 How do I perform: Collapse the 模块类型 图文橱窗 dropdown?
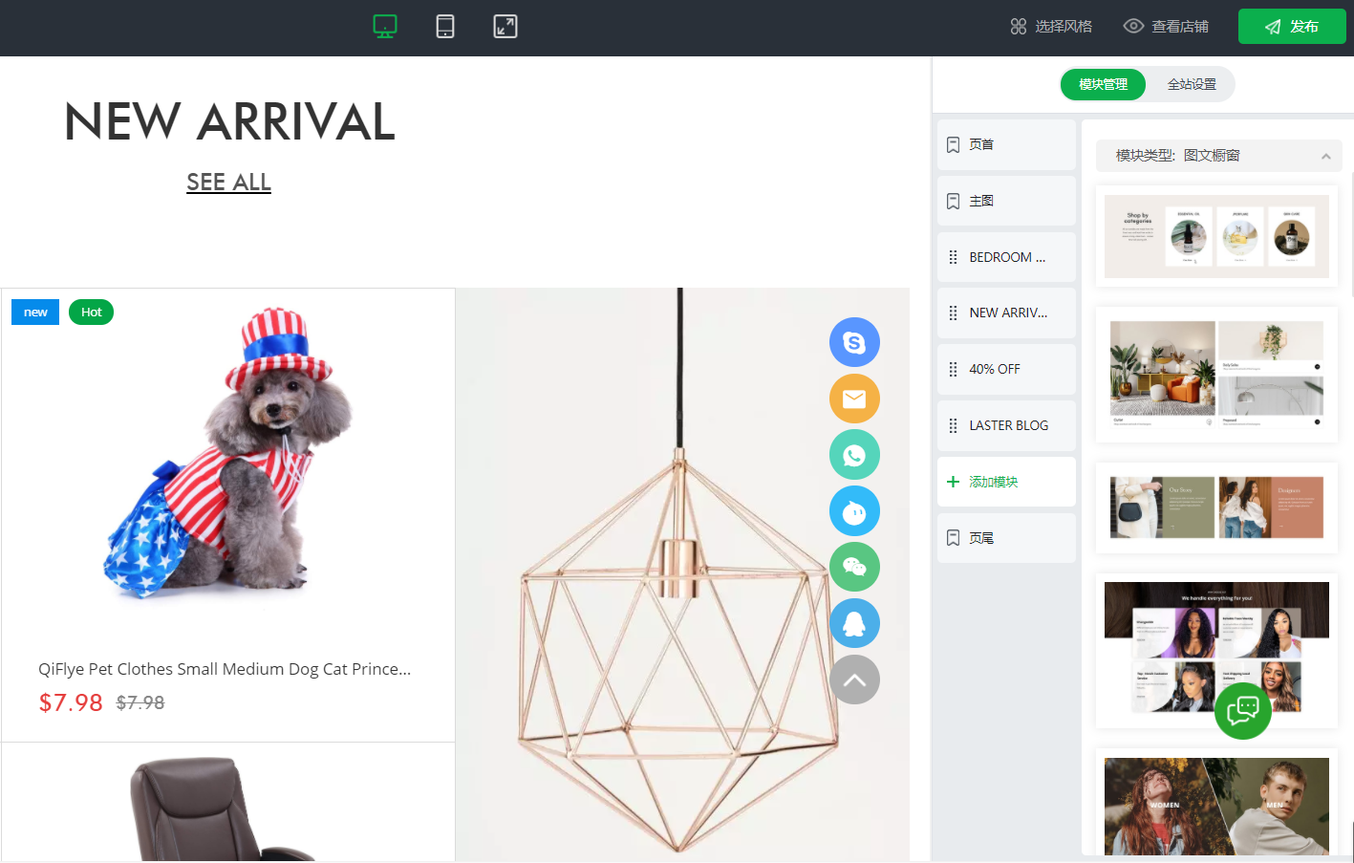(1325, 156)
